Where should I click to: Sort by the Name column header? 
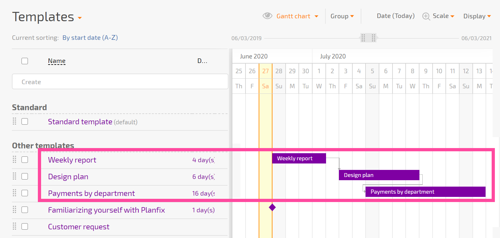(57, 61)
